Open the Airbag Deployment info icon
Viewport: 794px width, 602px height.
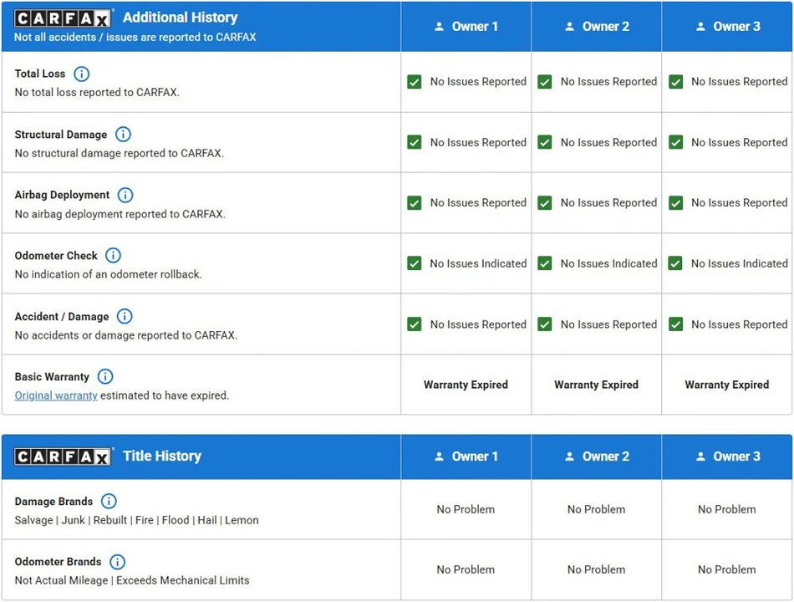point(125,195)
